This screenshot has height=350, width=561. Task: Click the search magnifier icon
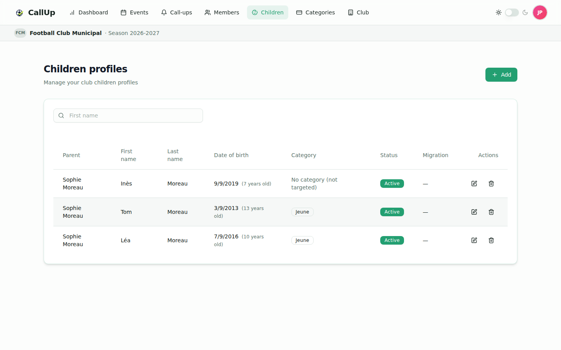(x=61, y=115)
